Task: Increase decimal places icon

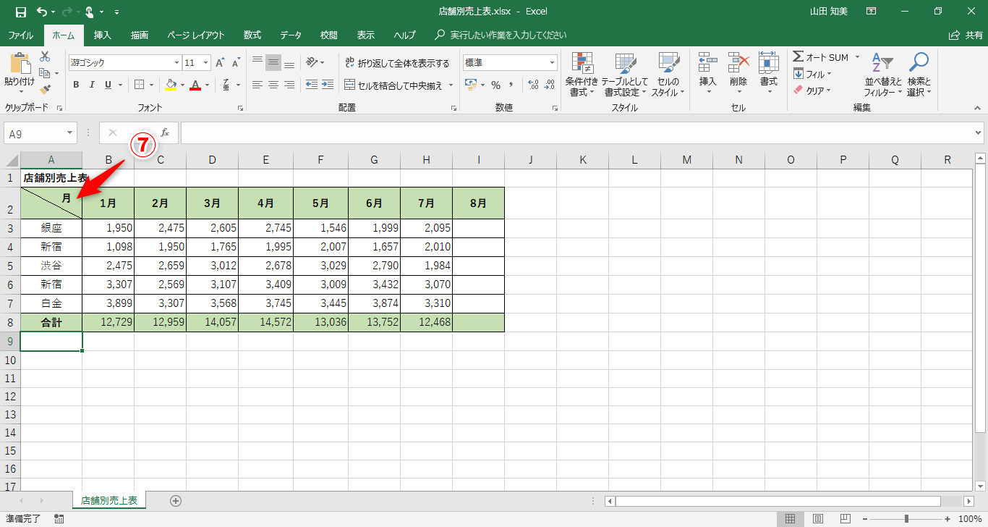Action: (x=533, y=85)
